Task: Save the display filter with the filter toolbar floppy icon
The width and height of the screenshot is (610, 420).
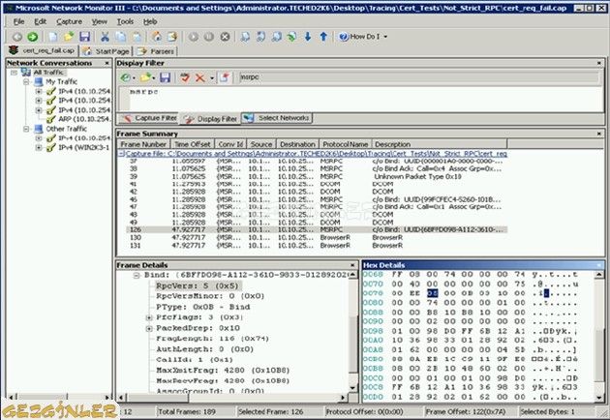Action: (165, 77)
